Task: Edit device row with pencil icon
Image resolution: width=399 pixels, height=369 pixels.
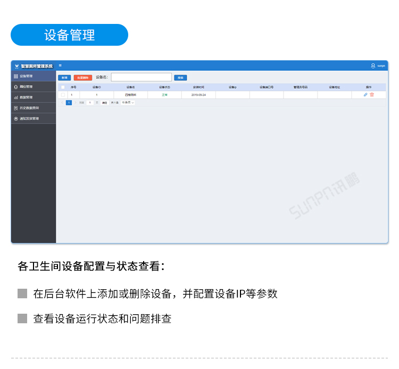Action: (x=365, y=95)
